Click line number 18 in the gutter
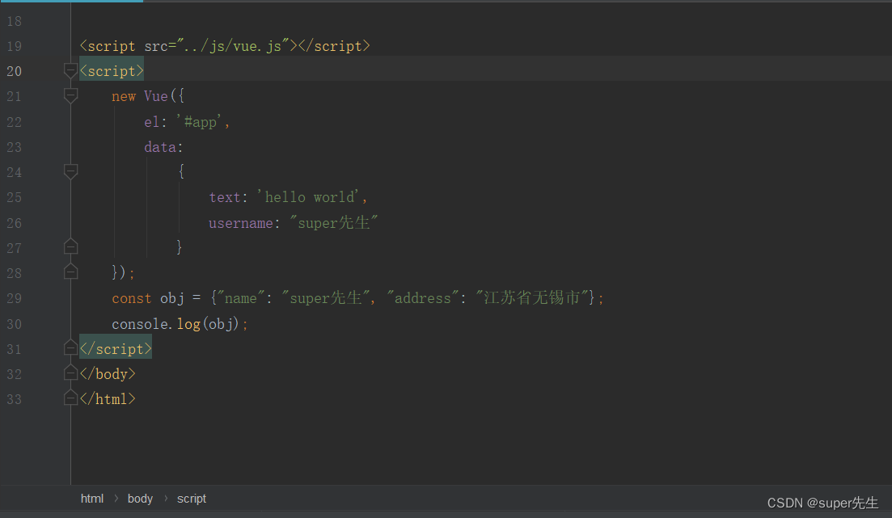Viewport: 892px width, 518px height. (15, 22)
